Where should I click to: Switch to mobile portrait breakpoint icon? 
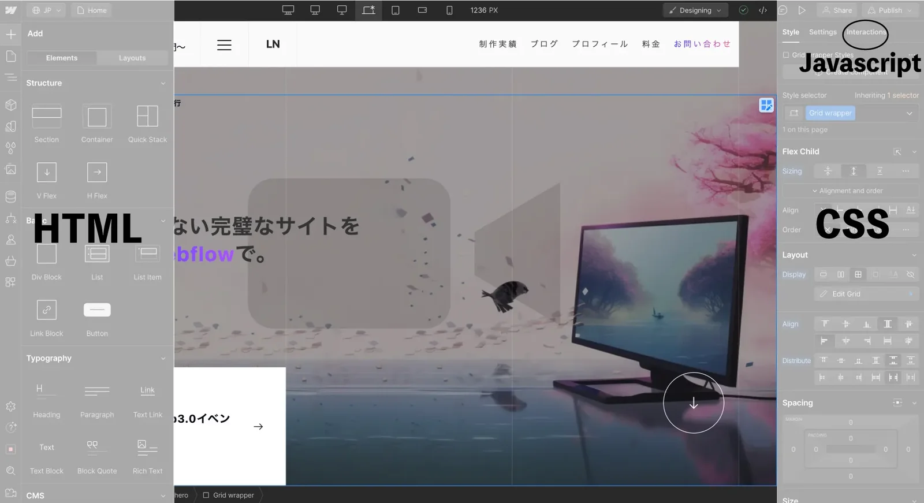(x=449, y=10)
